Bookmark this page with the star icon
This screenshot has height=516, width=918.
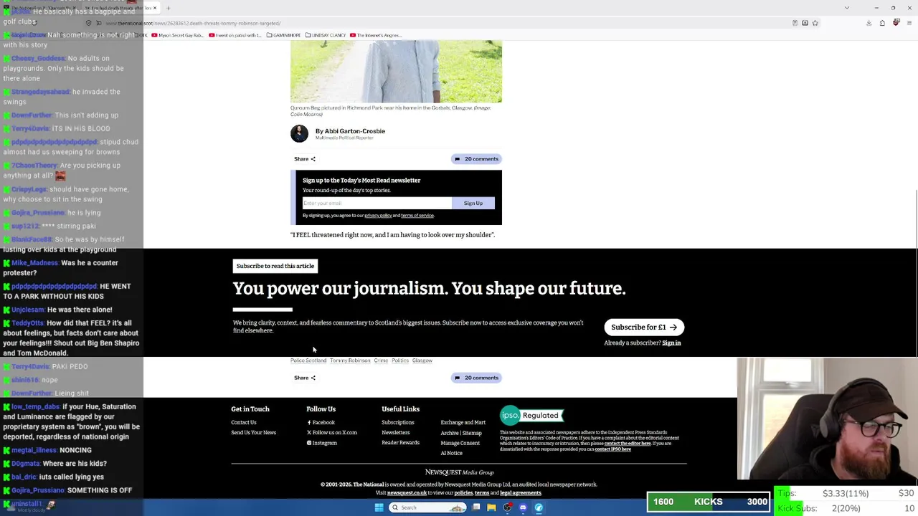[x=815, y=23]
